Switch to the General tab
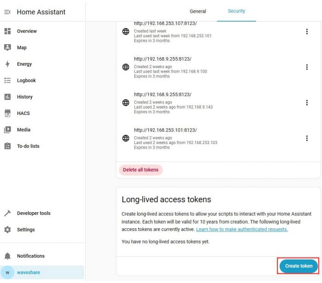The image size is (322, 283). [198, 12]
